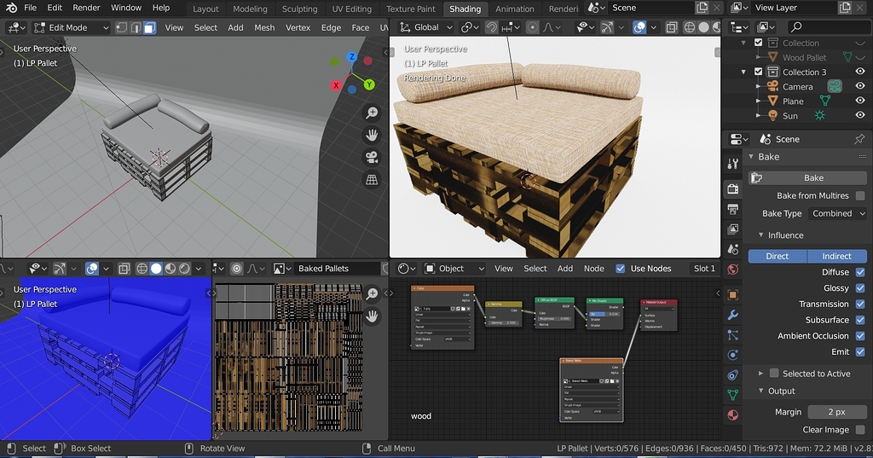Click the blue Z axis gizmo
The image size is (873, 458).
351,57
